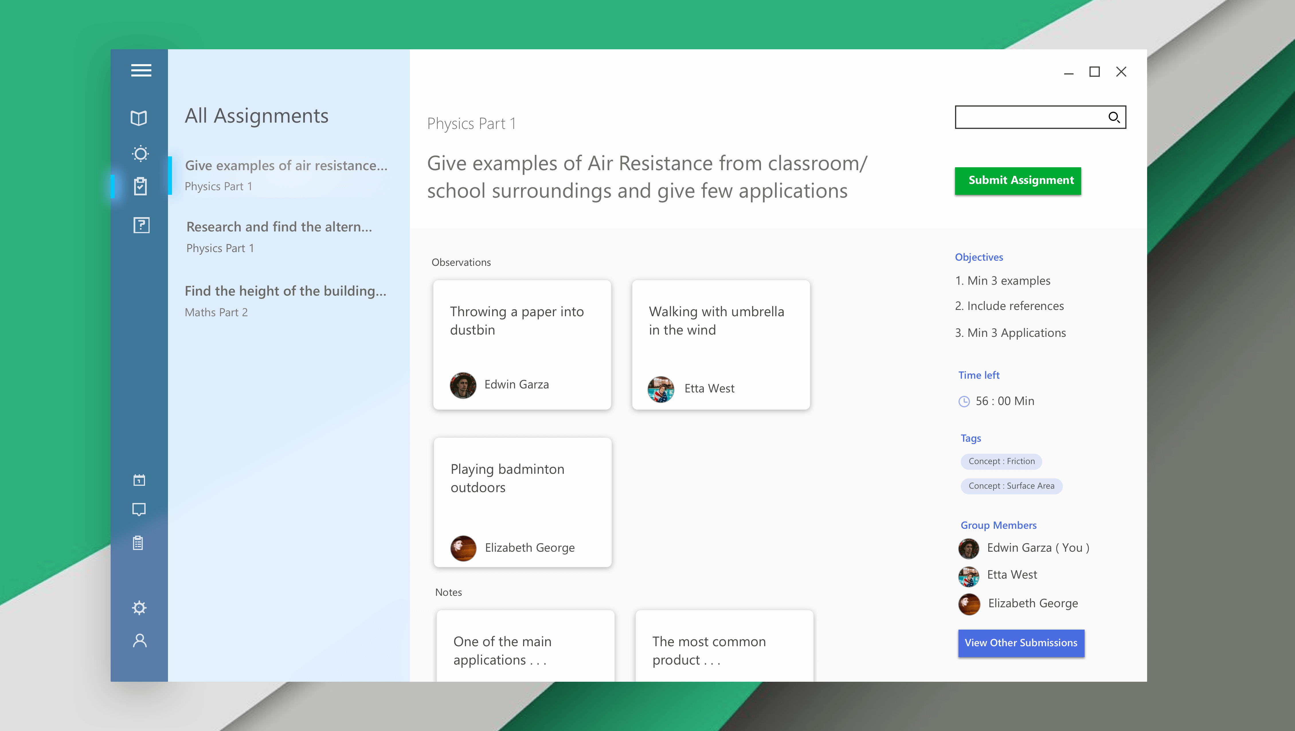The width and height of the screenshot is (1295, 731).
Task: Select the assignments clipboard icon
Action: click(x=140, y=186)
